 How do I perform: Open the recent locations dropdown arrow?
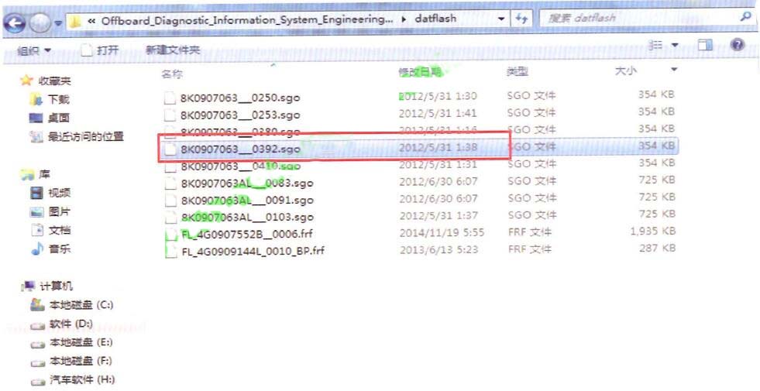[58, 23]
